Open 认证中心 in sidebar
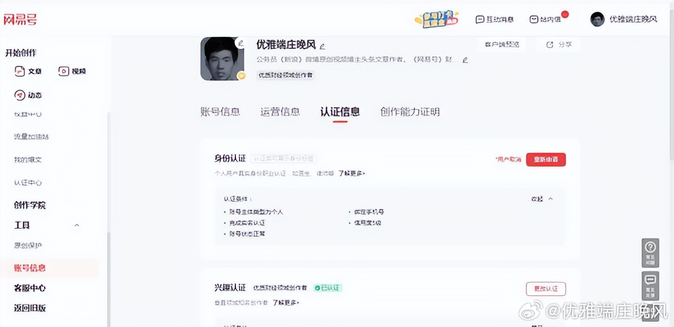674x327 pixels. point(28,183)
